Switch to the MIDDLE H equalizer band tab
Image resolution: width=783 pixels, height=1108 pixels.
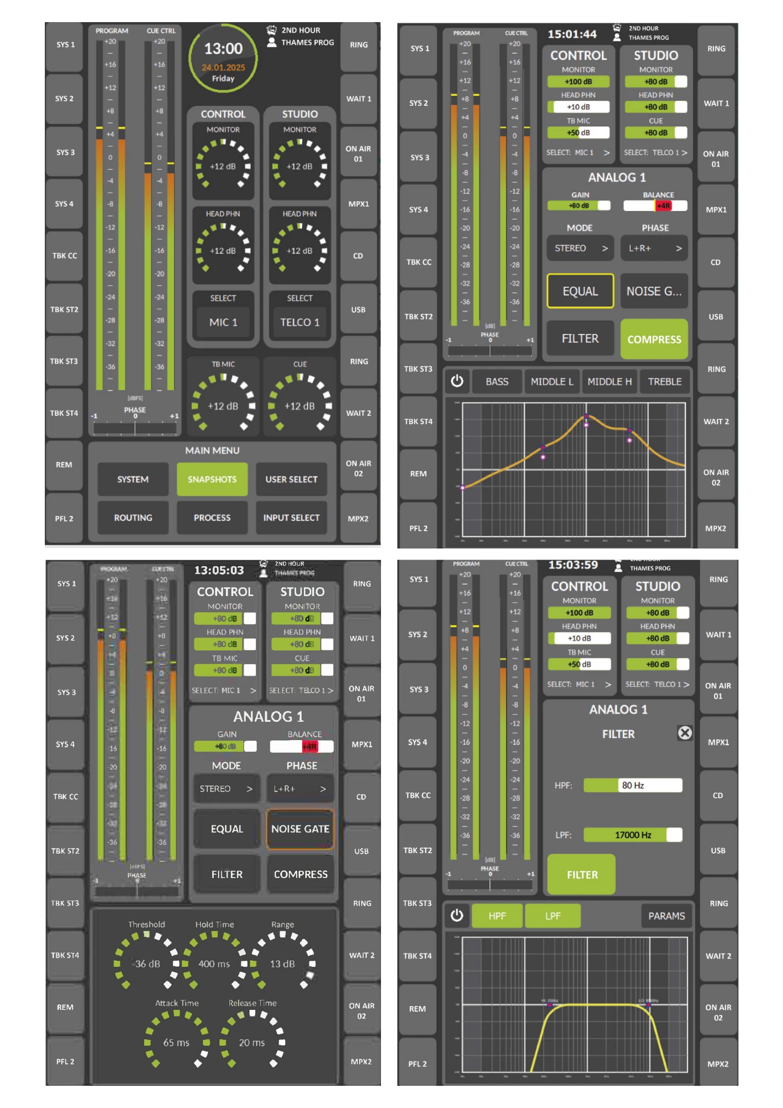click(609, 381)
